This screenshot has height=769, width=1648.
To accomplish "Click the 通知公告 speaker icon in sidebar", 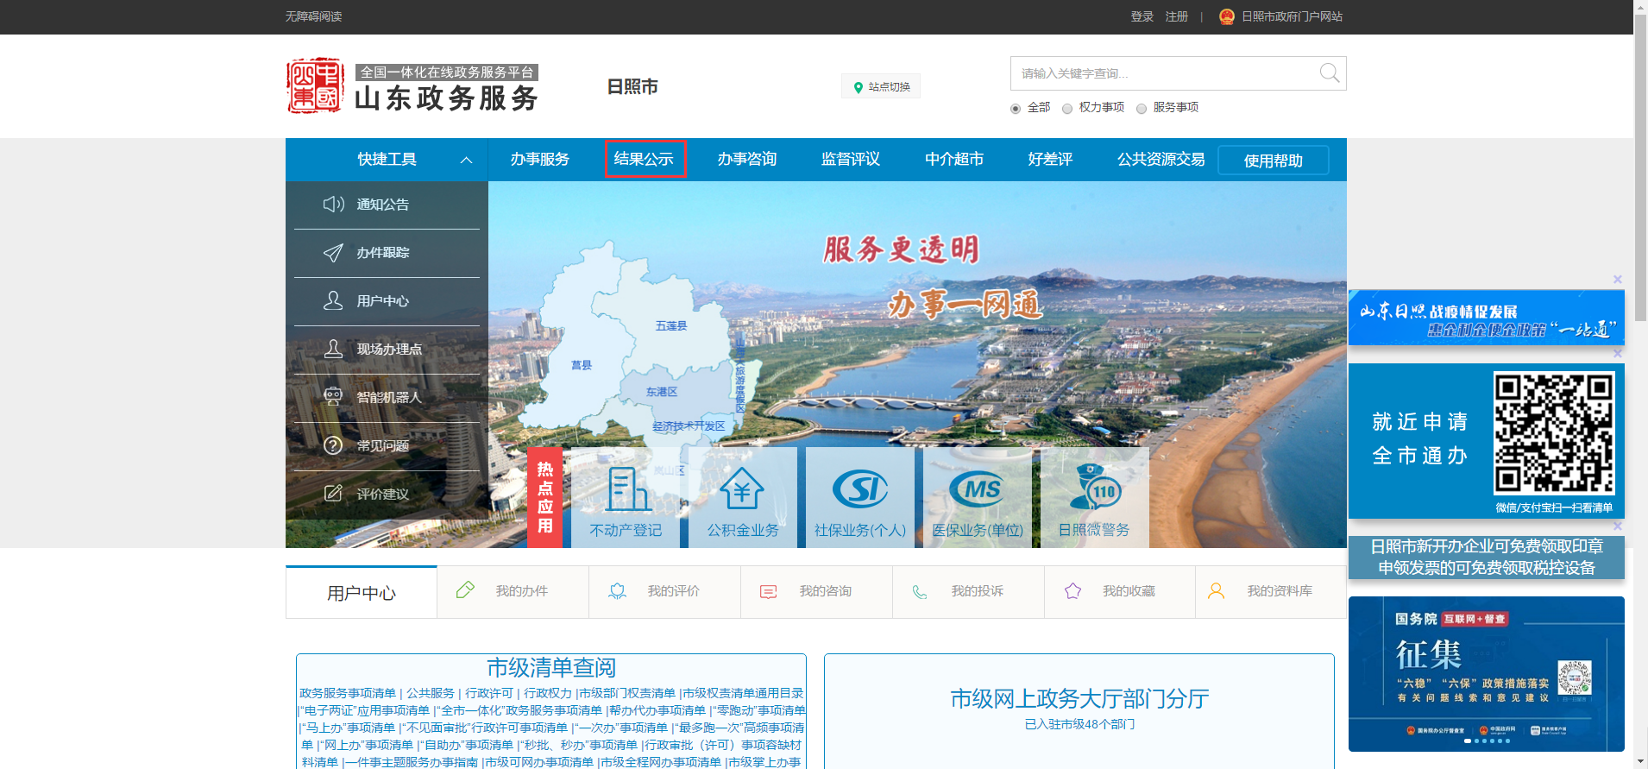I will click(333, 205).
